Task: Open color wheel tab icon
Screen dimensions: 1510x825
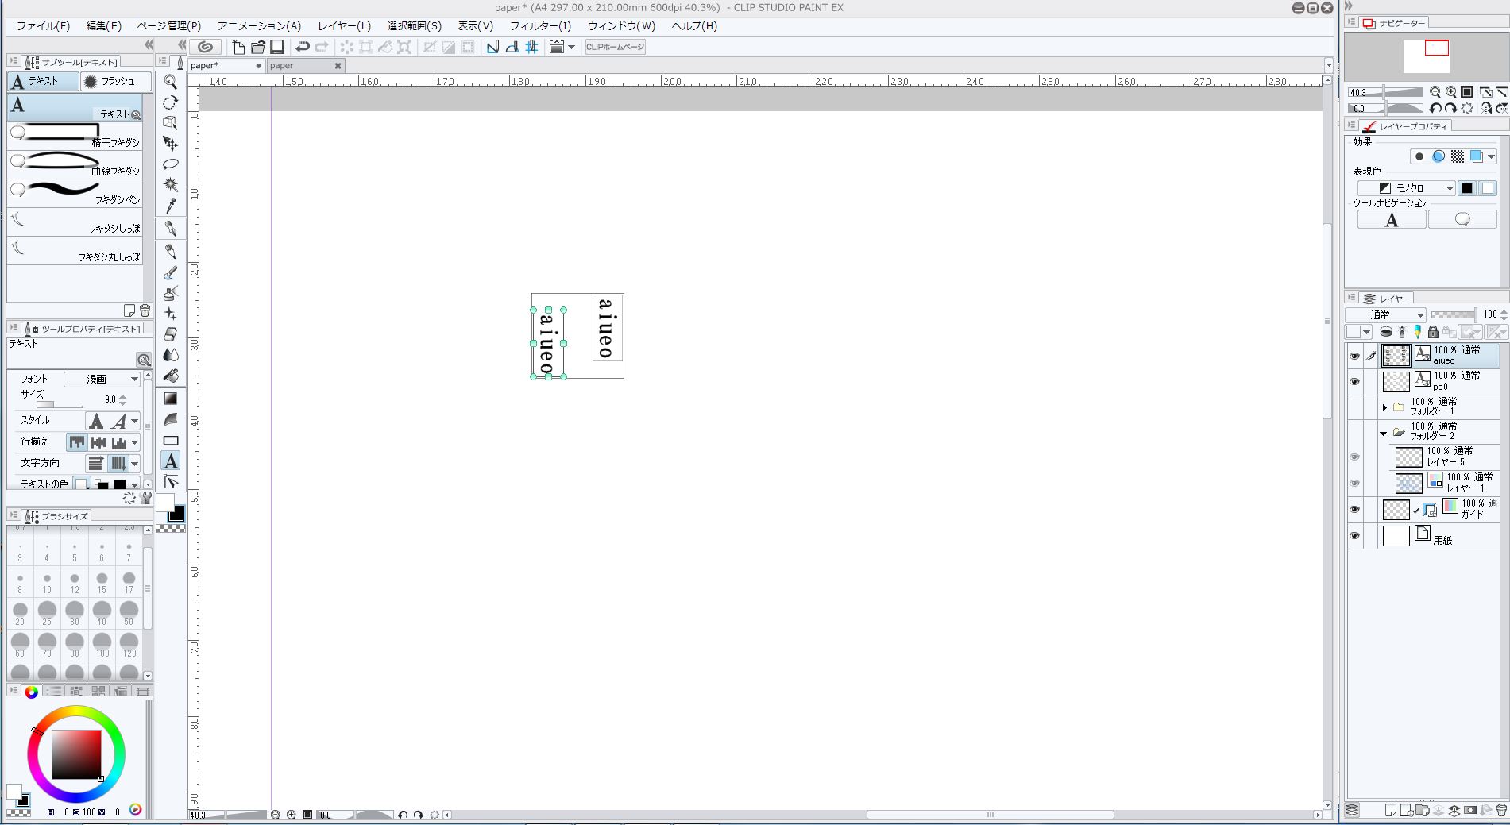Action: tap(31, 692)
